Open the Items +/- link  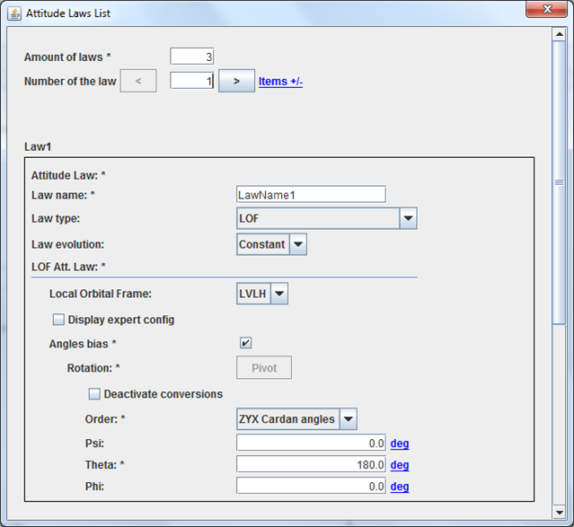[x=280, y=82]
